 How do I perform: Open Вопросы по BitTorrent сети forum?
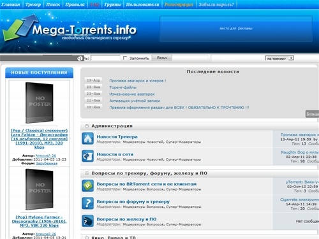click(x=147, y=184)
